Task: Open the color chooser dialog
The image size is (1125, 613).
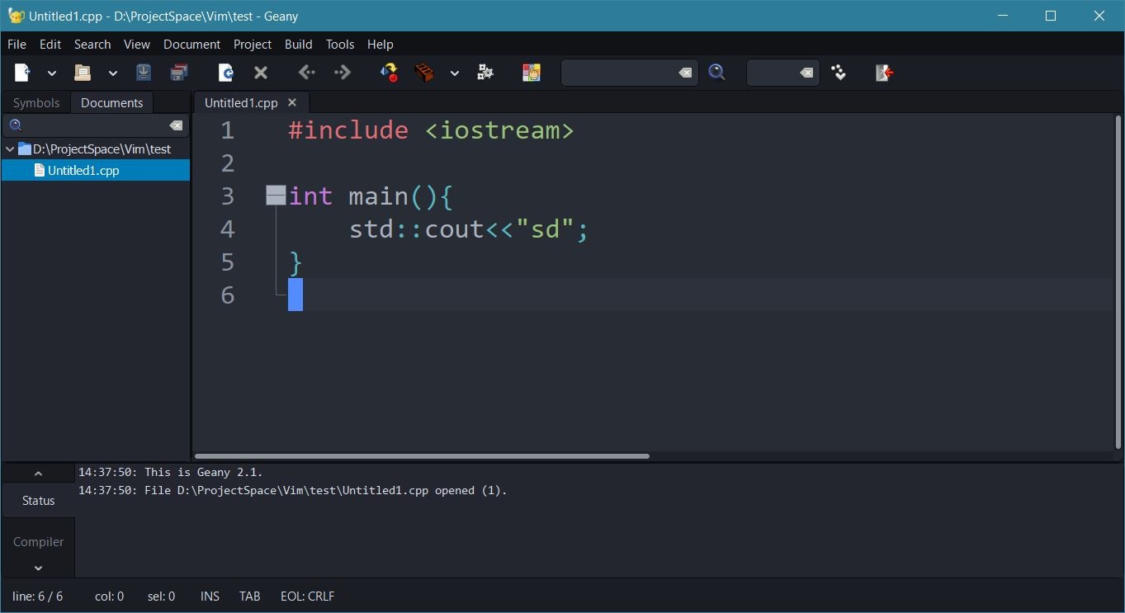Action: click(x=531, y=73)
